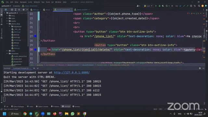Image resolution: width=208 pixels, height=117 pixels.
Task: Open Firefox from the taskbar
Action: pyautogui.click(x=55, y=114)
